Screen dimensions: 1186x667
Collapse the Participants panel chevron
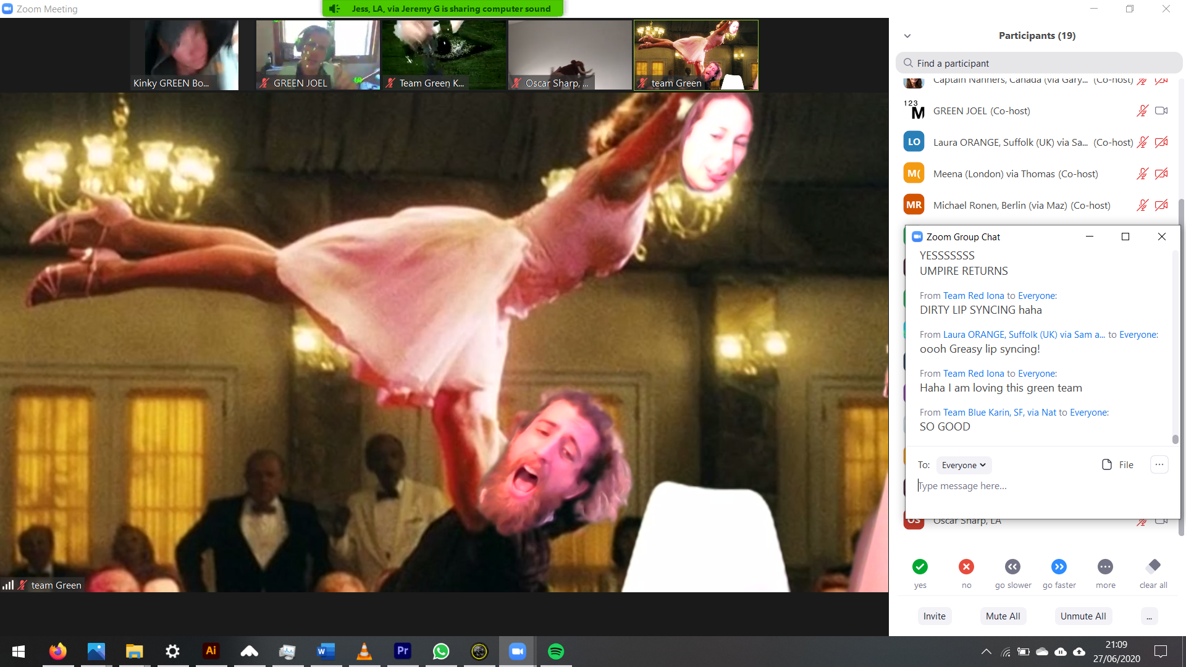click(x=907, y=36)
